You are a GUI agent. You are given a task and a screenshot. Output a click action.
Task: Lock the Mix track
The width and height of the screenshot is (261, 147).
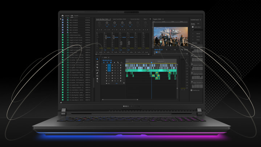pyautogui.click(x=107, y=83)
